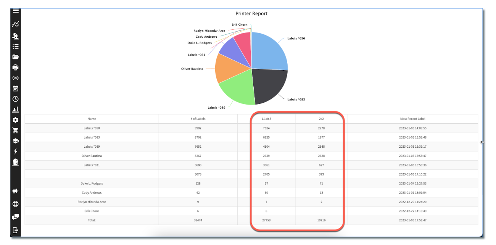This screenshot has width=496, height=245.
Task: Click the line chart trends icon
Action: pos(16,24)
